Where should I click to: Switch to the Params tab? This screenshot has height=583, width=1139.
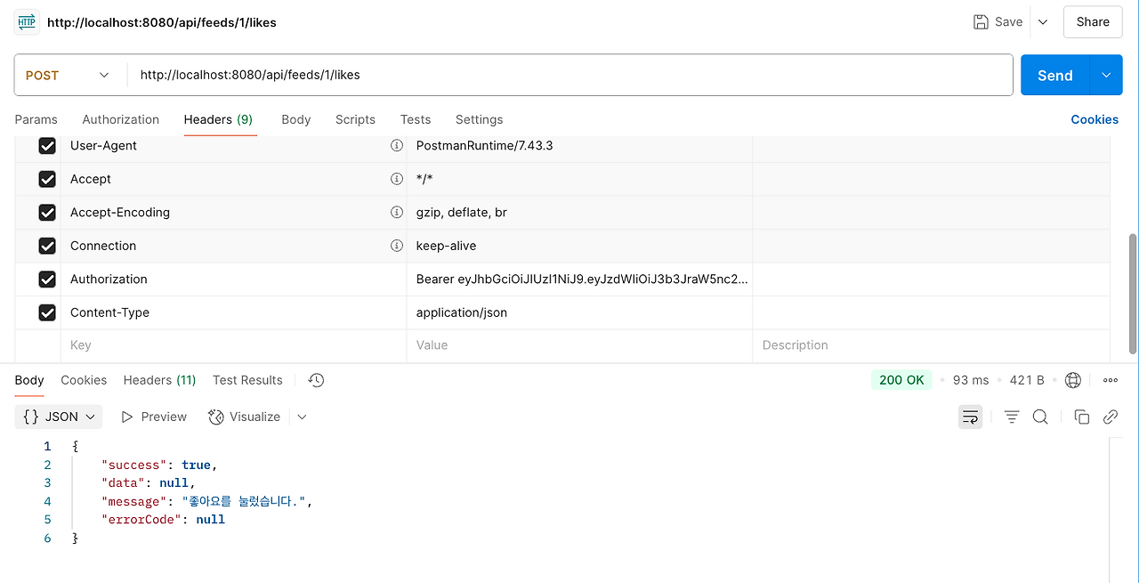coord(36,119)
